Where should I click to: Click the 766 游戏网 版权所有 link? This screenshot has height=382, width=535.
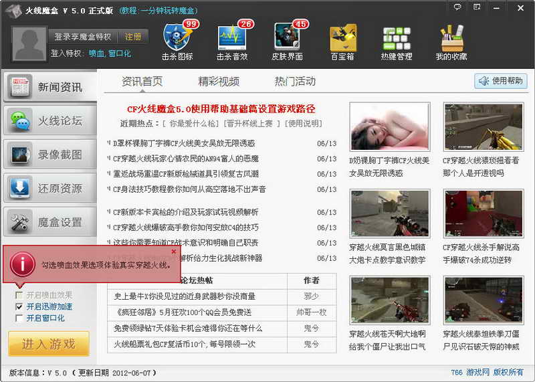tap(487, 372)
